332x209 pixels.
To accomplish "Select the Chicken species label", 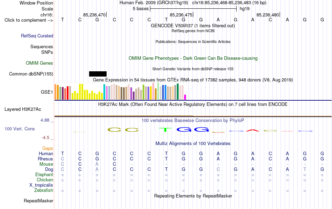I will click(x=45, y=180).
